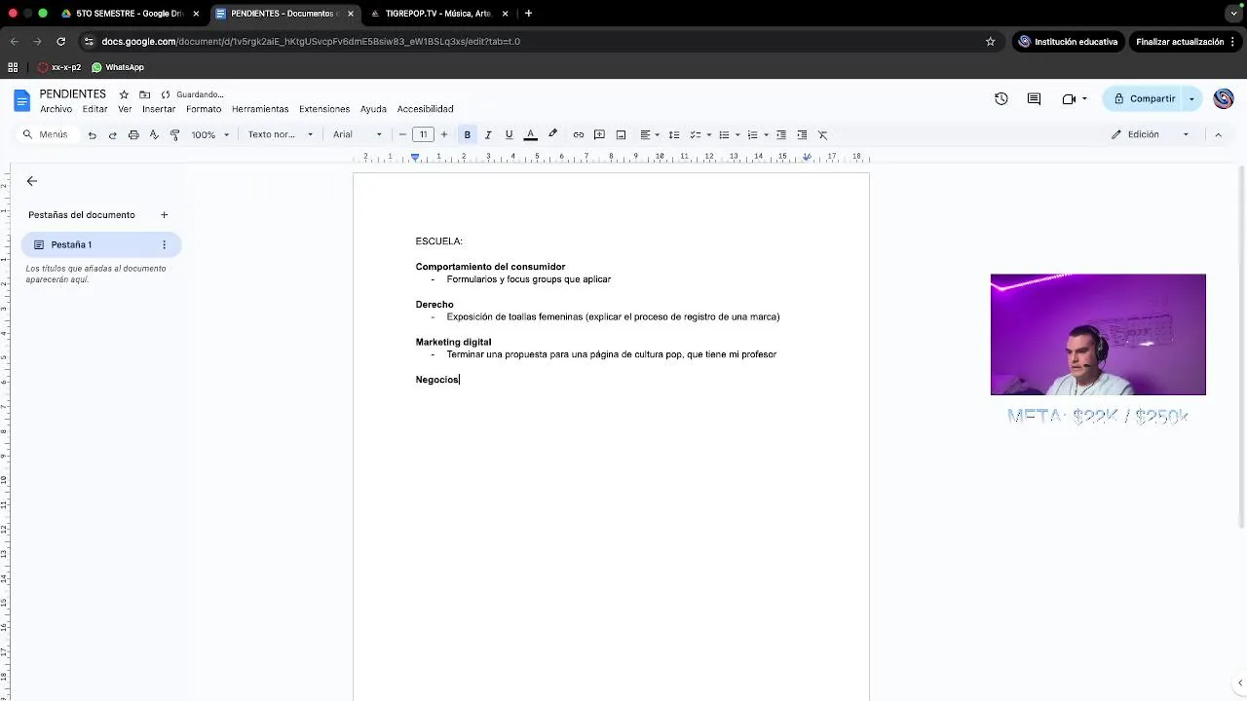Activate the paint format tool

point(174,134)
